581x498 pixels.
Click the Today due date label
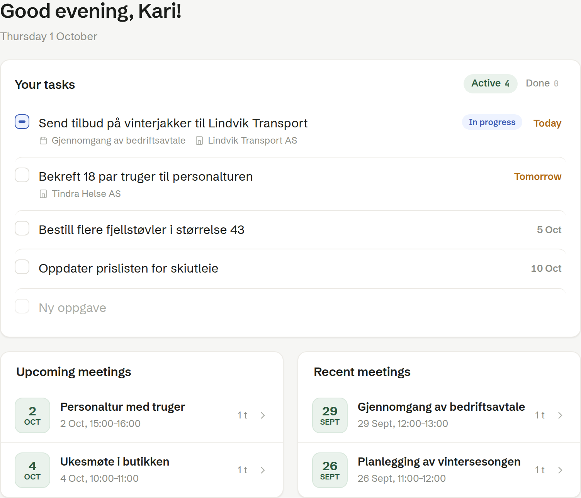click(547, 123)
